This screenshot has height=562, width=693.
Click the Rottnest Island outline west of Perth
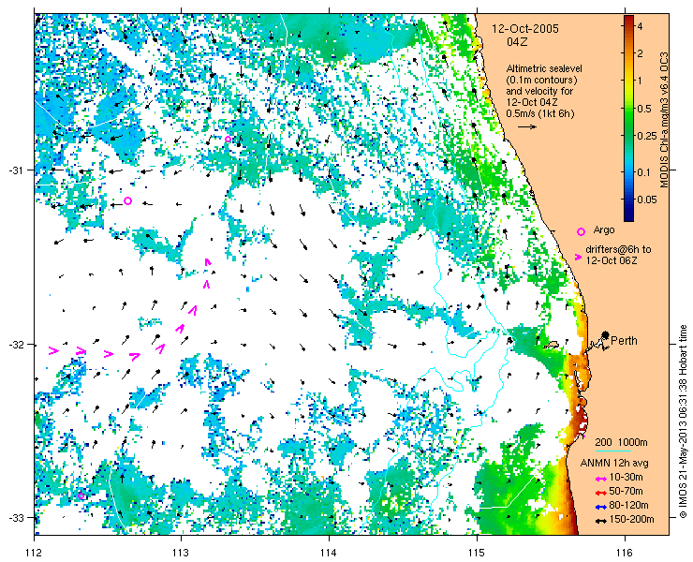point(552,344)
